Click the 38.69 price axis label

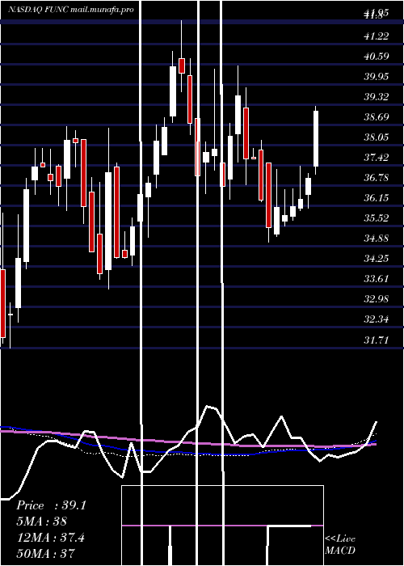click(x=377, y=117)
